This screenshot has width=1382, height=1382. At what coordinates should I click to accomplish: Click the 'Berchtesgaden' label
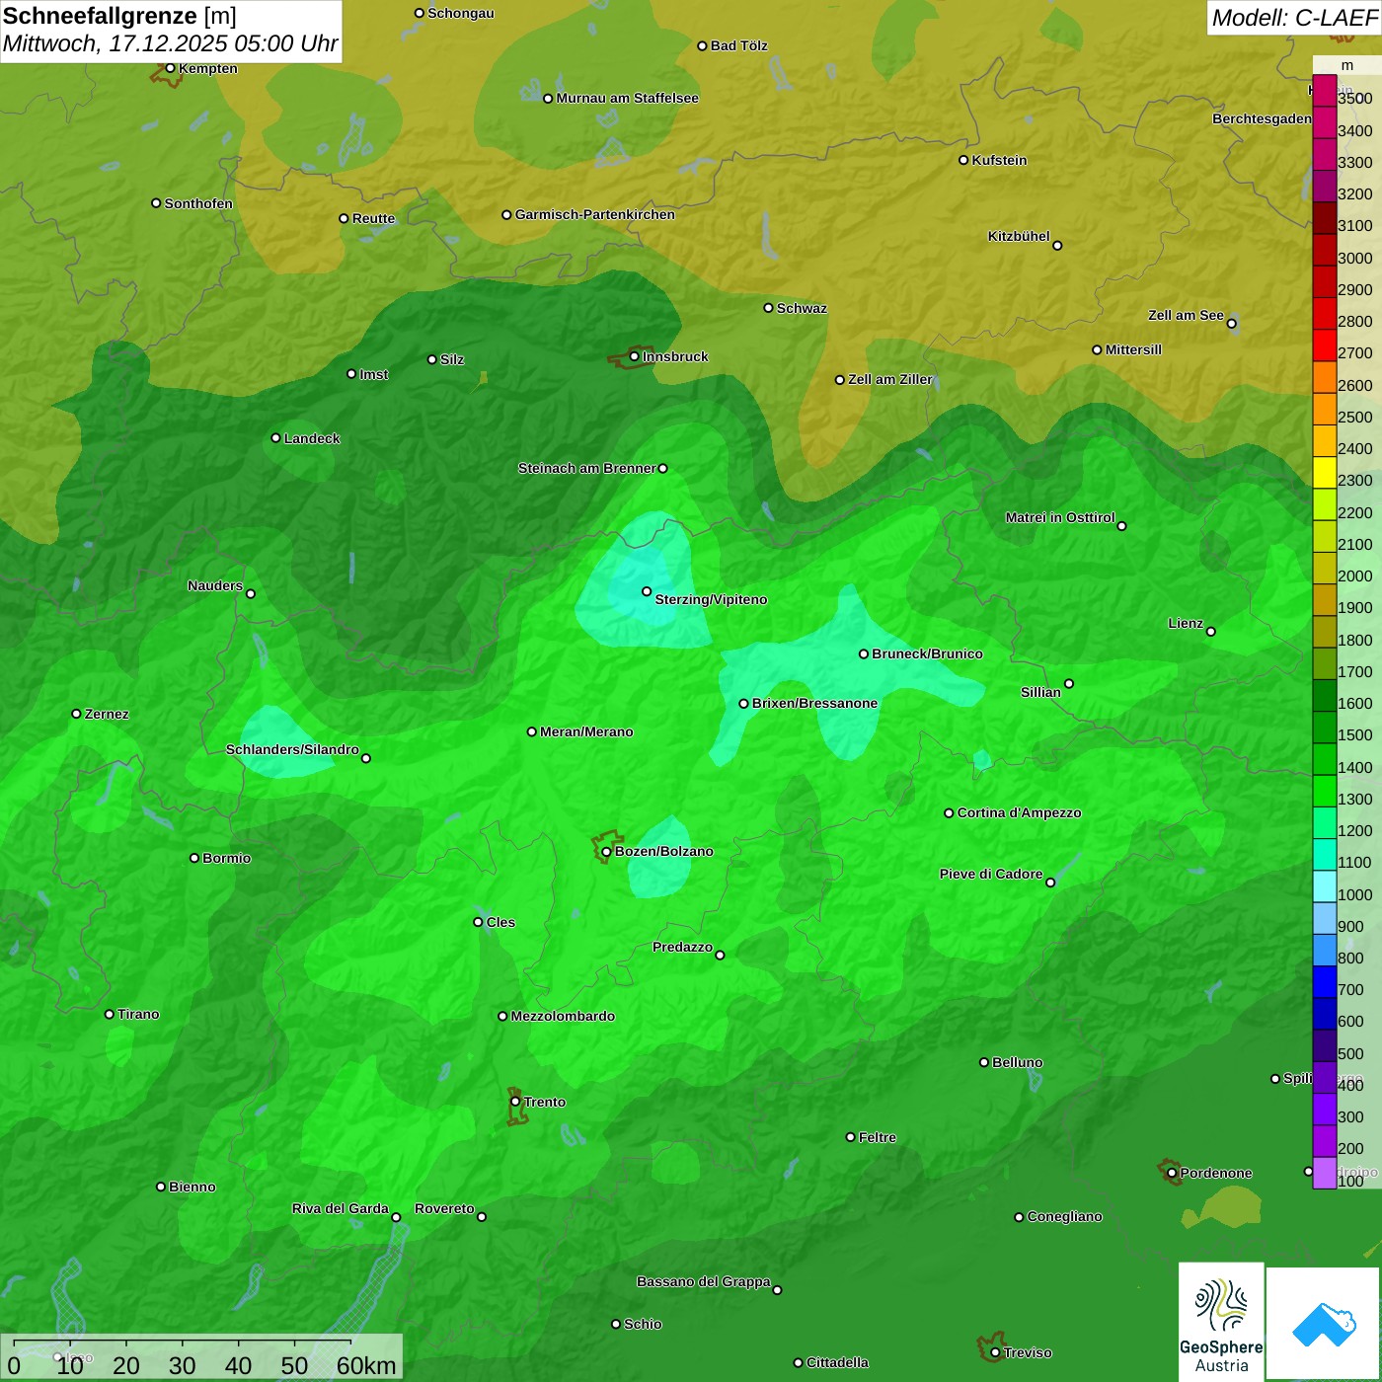(x=1263, y=119)
